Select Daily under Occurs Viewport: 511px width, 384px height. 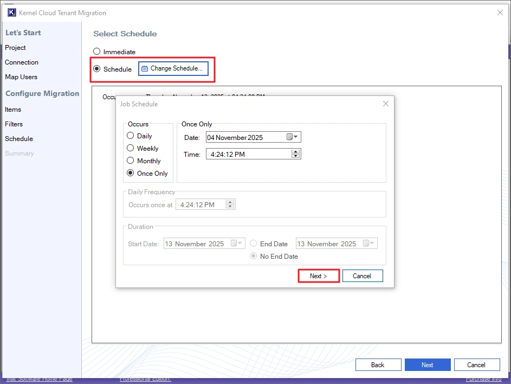tap(130, 136)
